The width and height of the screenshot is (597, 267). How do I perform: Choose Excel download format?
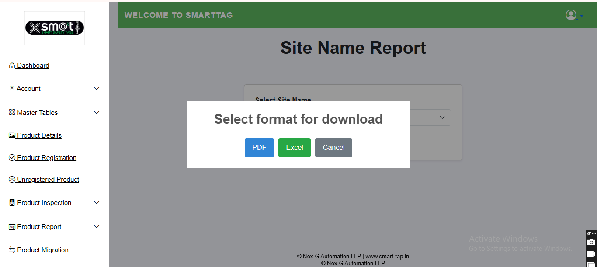(295, 148)
